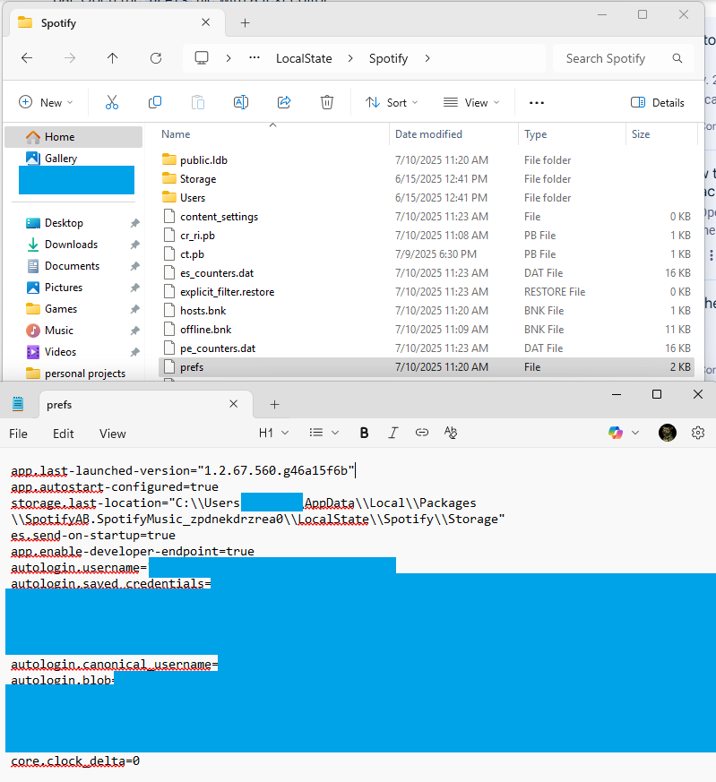Click the Copy icon in Explorer toolbar

pos(155,102)
